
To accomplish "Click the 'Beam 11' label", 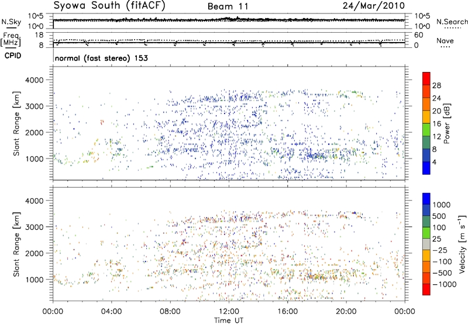I will (x=228, y=6).
